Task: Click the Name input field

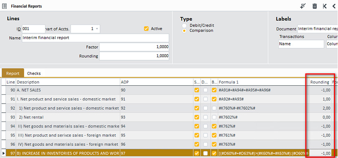Action: tap(96, 38)
